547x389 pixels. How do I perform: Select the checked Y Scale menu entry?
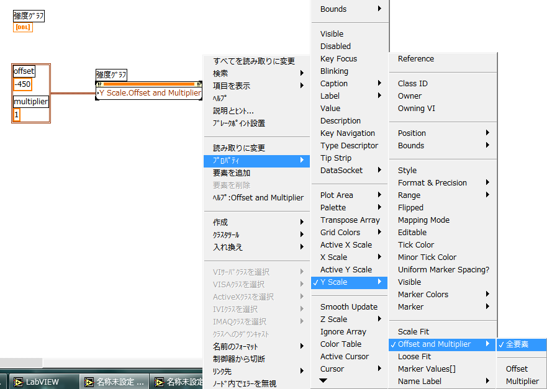349,282
